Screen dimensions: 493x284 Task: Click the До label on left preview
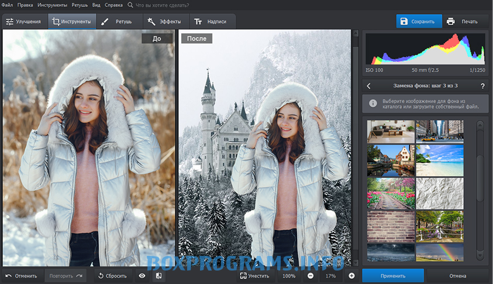(x=157, y=39)
